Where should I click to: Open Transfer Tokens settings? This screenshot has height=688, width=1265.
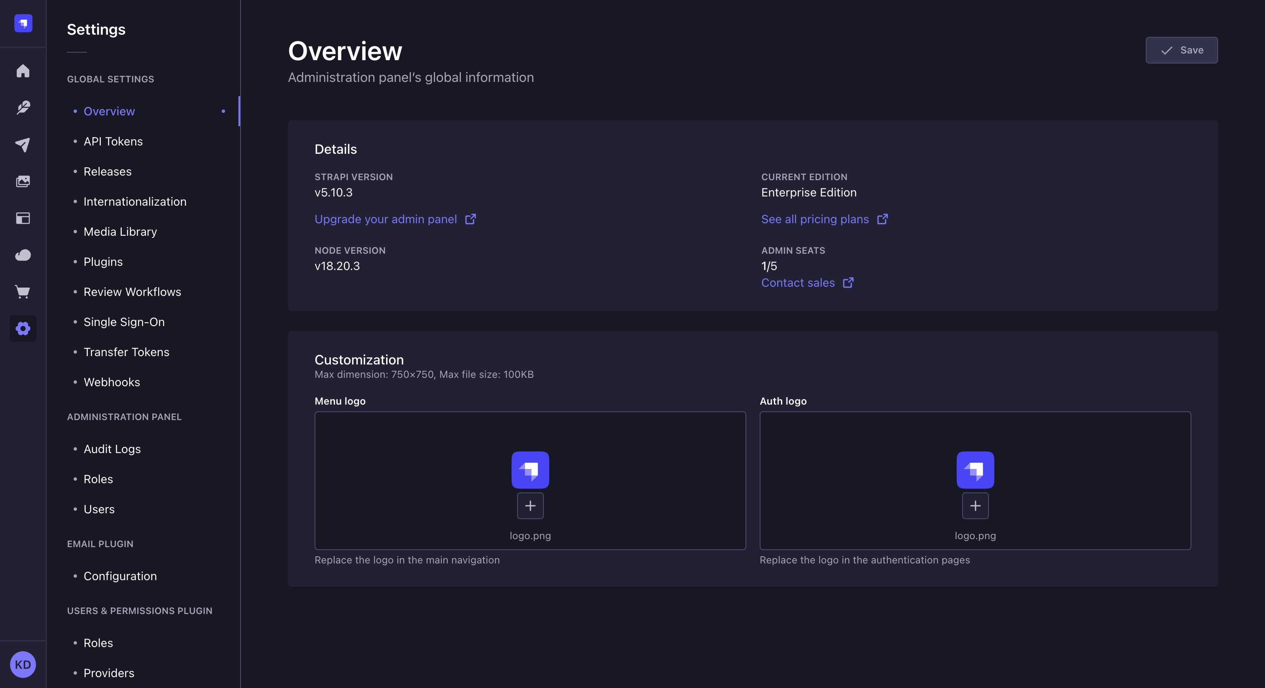point(126,352)
